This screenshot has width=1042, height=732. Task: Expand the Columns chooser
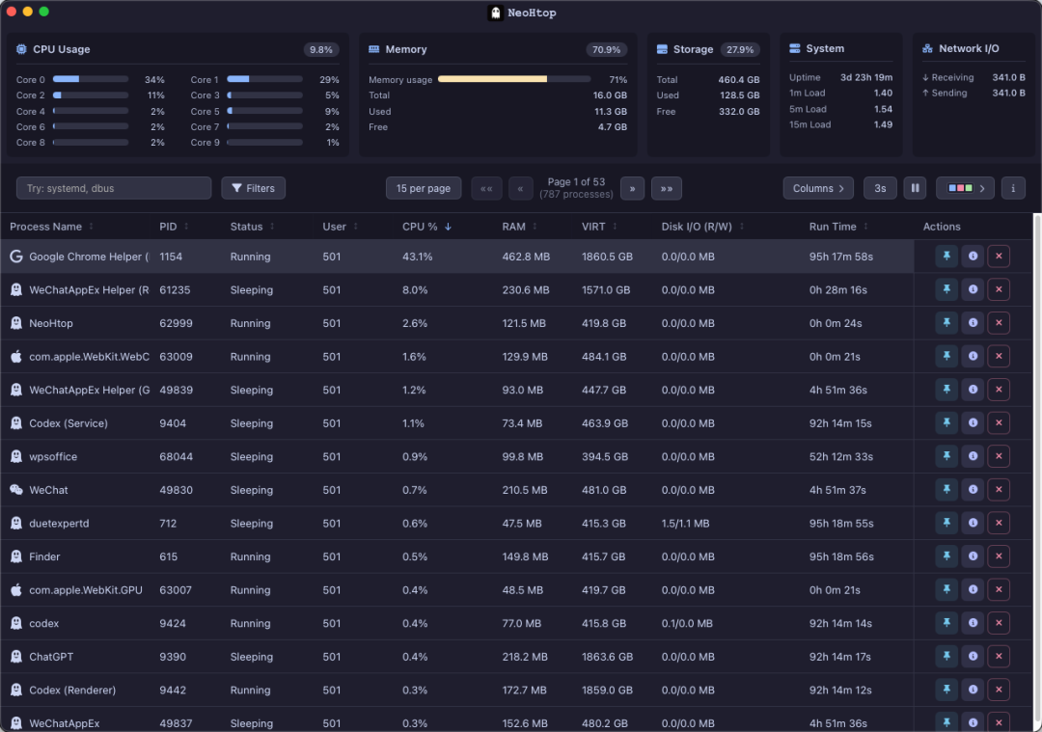pos(818,188)
